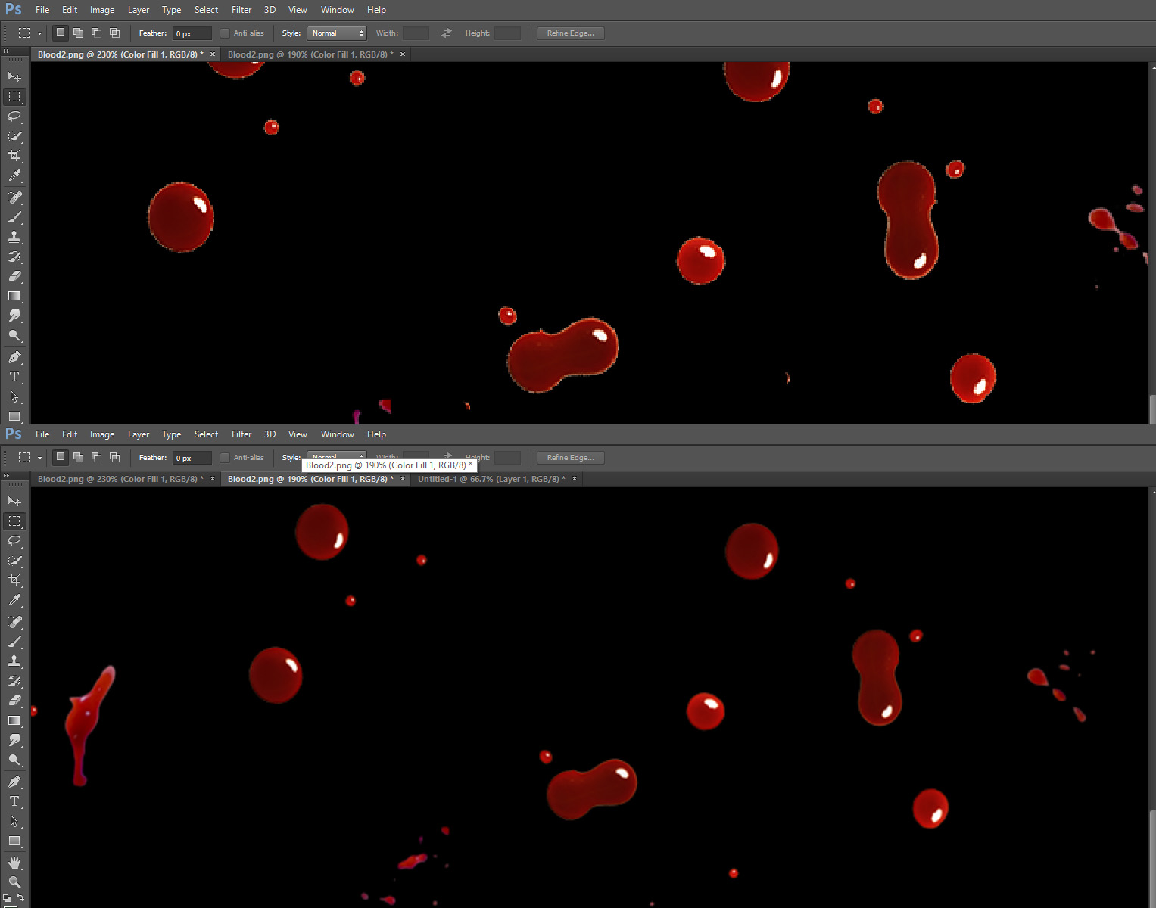The width and height of the screenshot is (1156, 908).
Task: Open the Image menu in bottom window
Action: pyautogui.click(x=102, y=434)
